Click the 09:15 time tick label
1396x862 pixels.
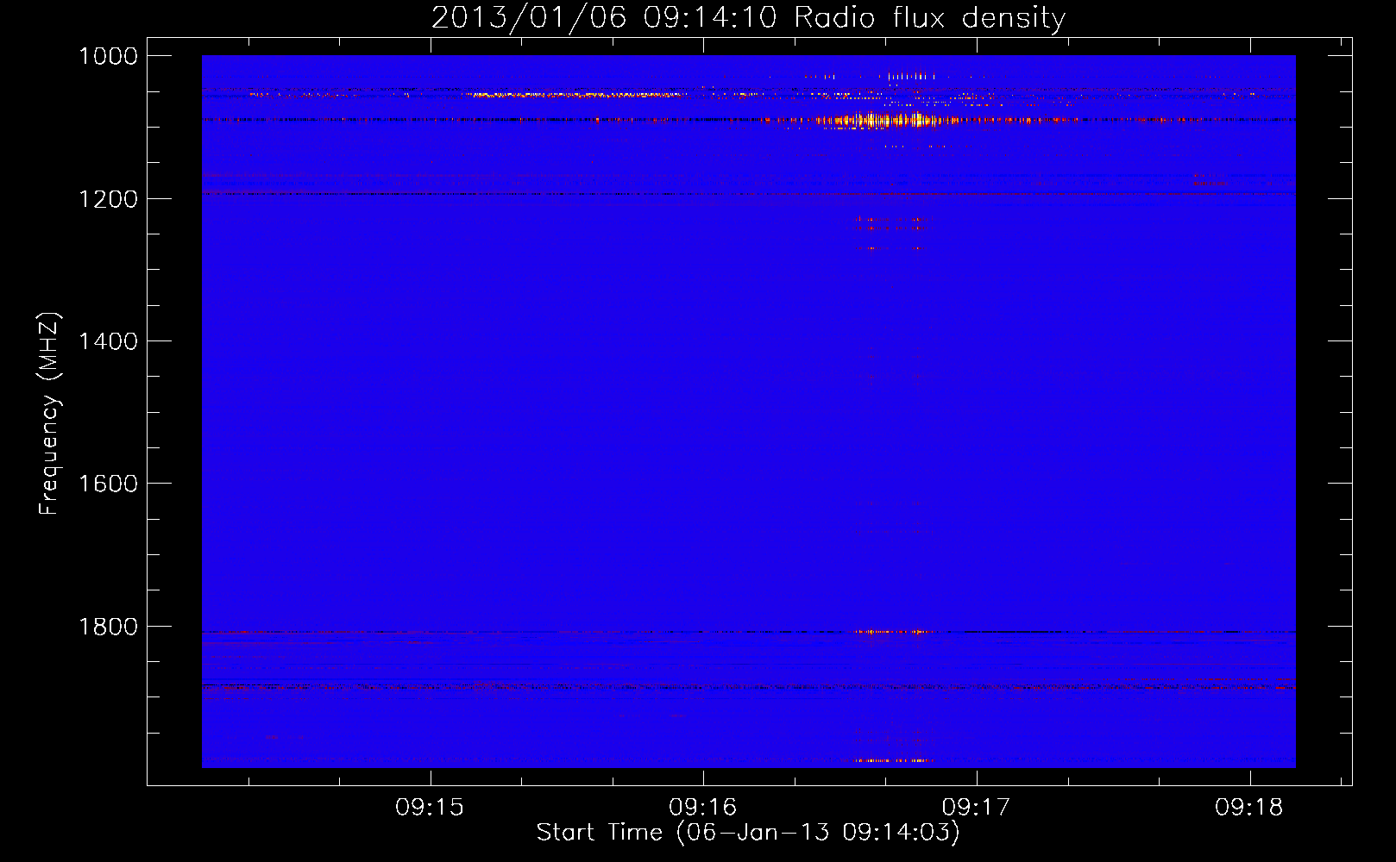point(430,808)
